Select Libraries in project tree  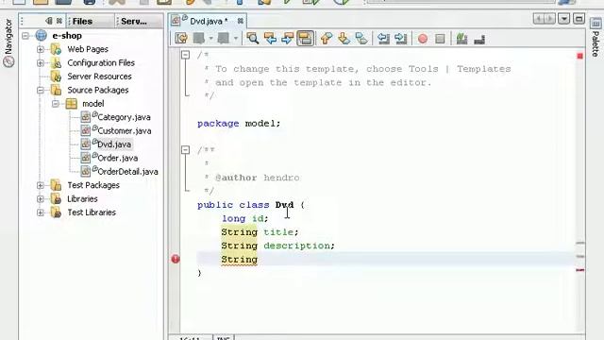(x=82, y=199)
